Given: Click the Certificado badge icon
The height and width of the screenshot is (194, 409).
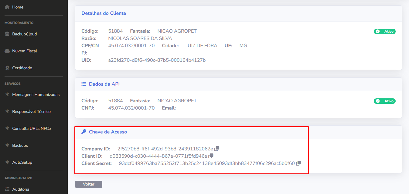Looking at the screenshot, I should (x=7, y=68).
